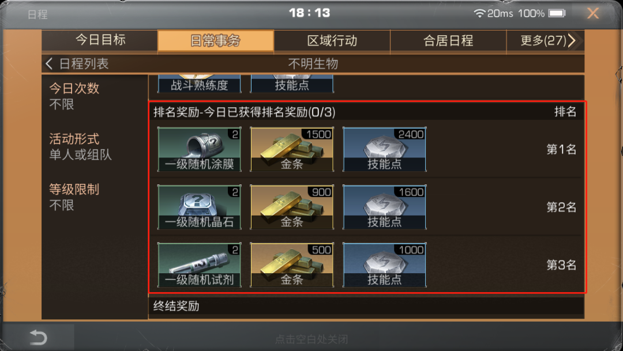
Task: Switch to the 今日目标 tab
Action: pyautogui.click(x=100, y=40)
